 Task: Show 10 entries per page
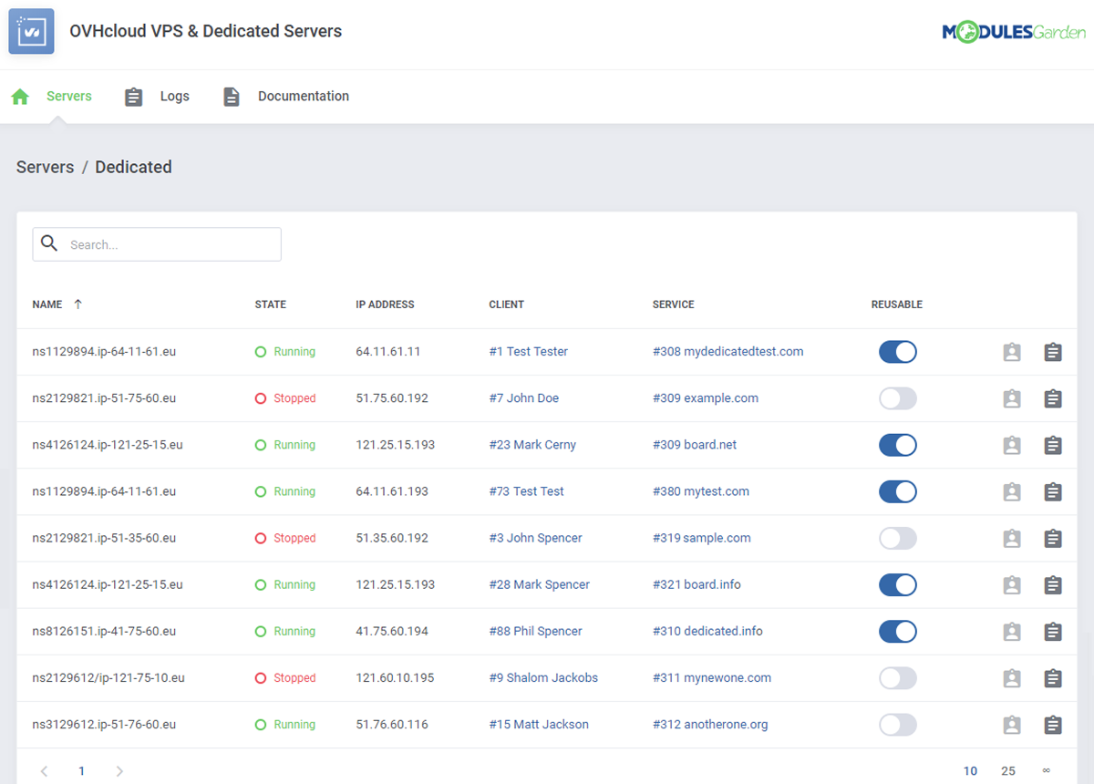click(970, 771)
